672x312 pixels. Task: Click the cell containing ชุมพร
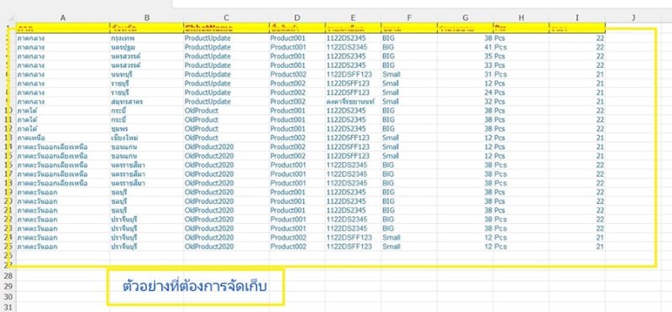tap(146, 129)
